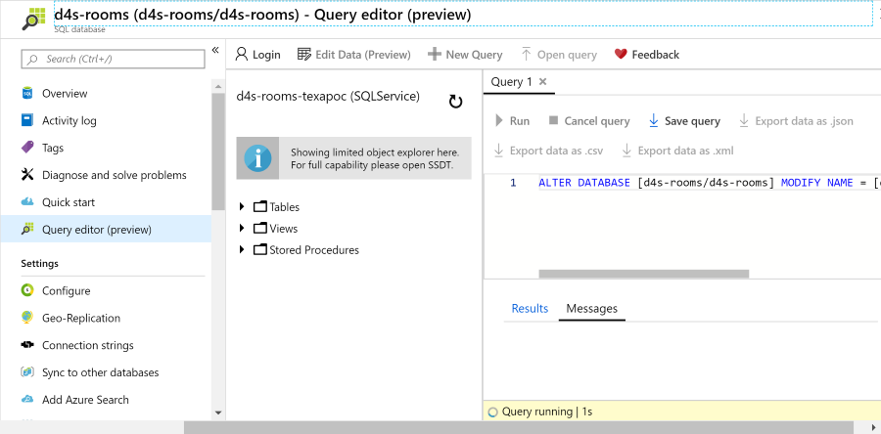Click the Run button label

point(520,121)
